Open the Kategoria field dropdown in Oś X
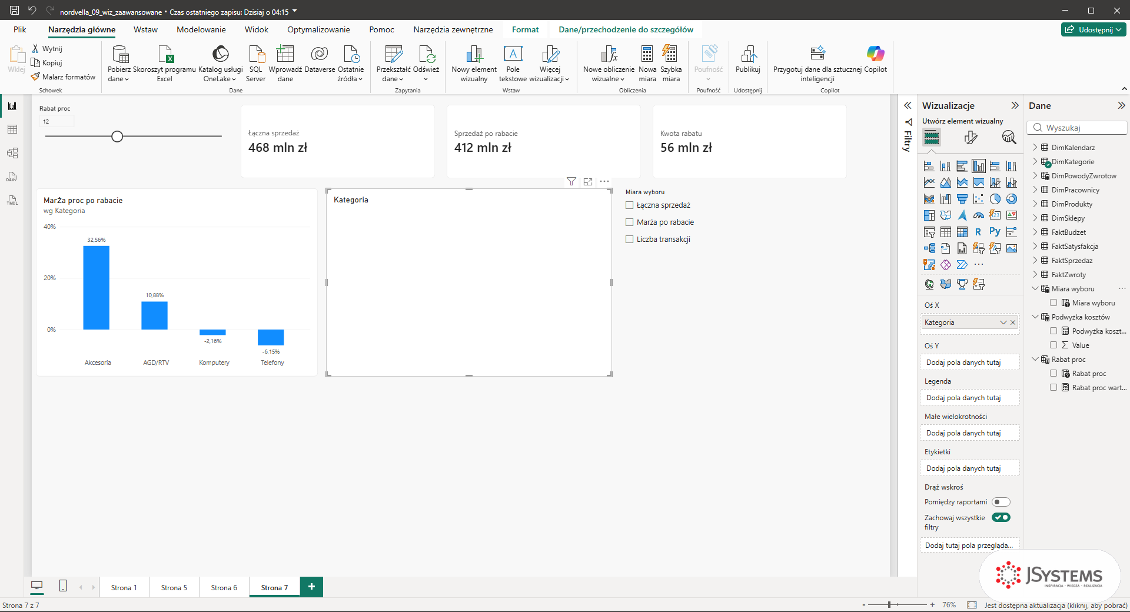This screenshot has height=612, width=1130. point(1003,322)
